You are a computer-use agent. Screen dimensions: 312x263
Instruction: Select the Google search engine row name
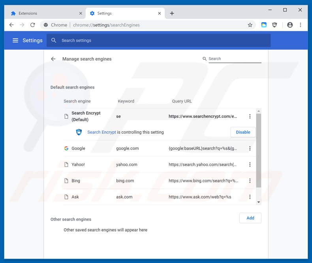(79, 148)
